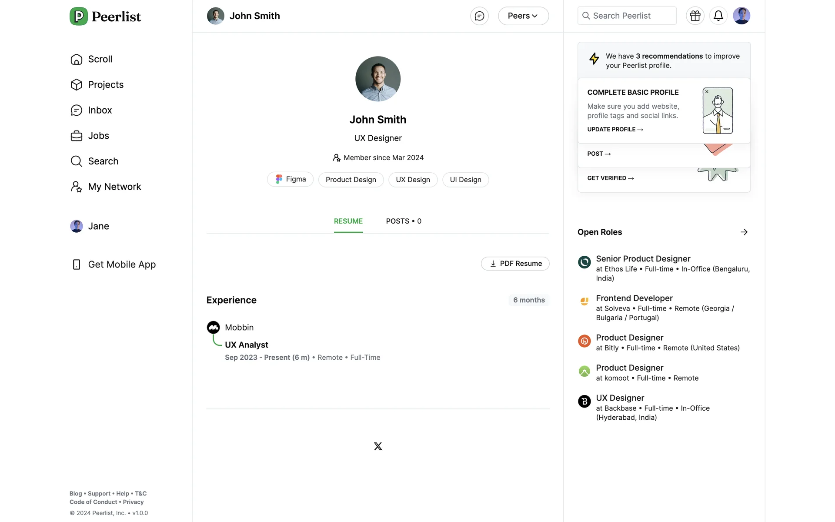Image resolution: width=835 pixels, height=522 pixels.
Task: Select the RESUME tab
Action: coord(348,221)
